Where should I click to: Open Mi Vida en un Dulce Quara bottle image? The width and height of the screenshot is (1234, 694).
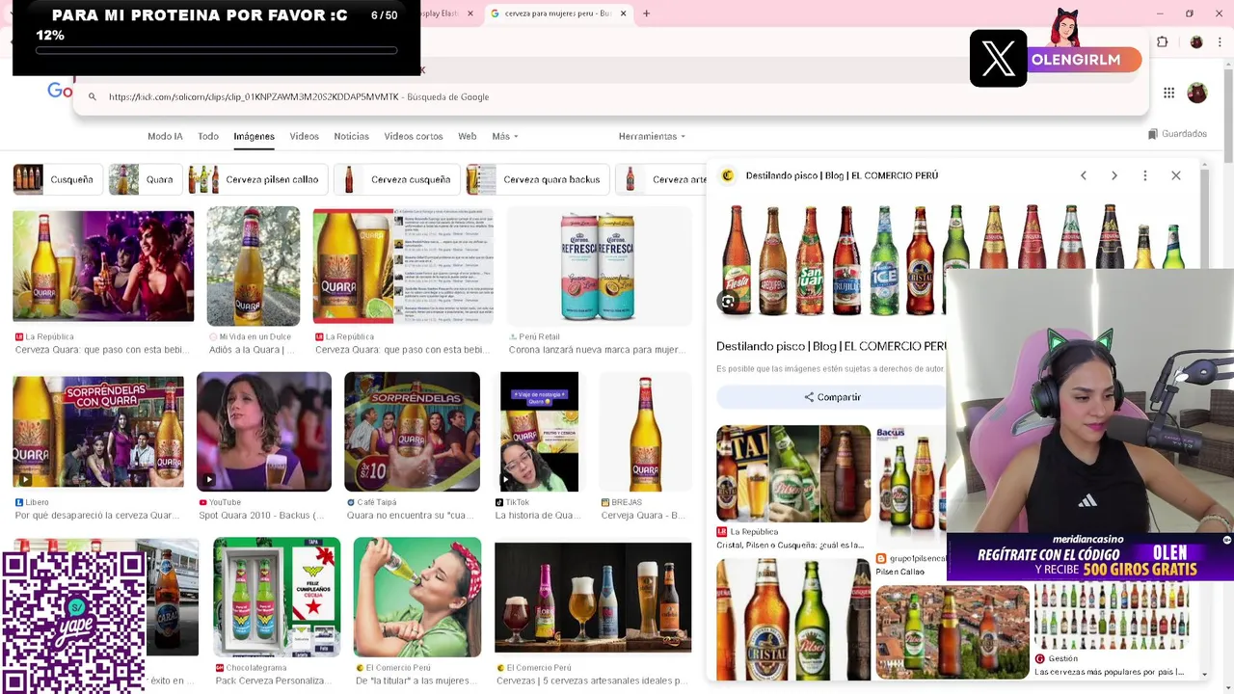tap(253, 266)
